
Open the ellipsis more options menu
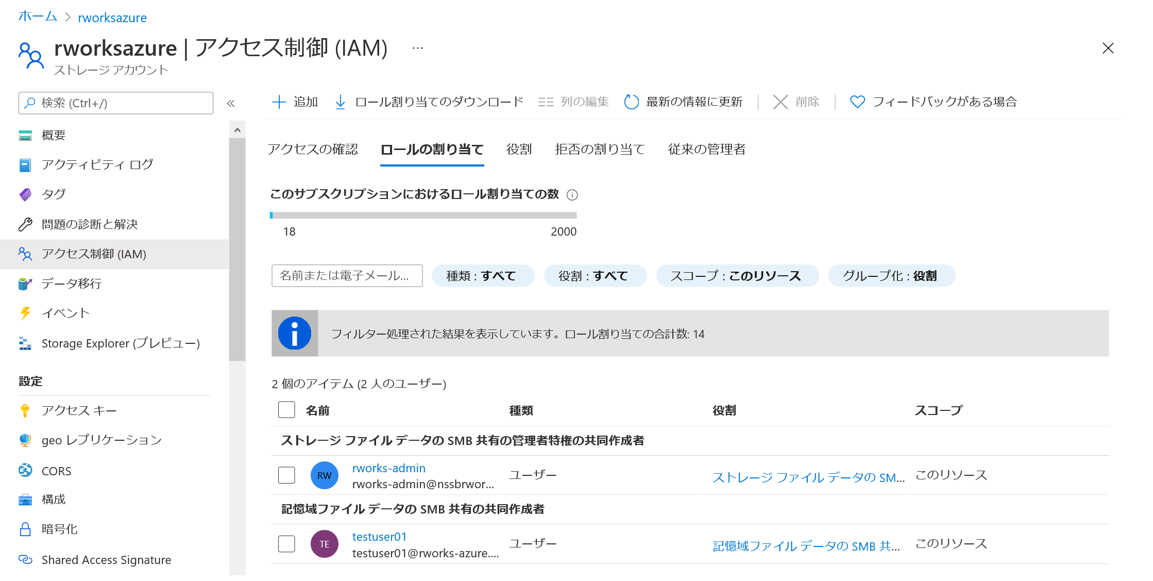[418, 48]
